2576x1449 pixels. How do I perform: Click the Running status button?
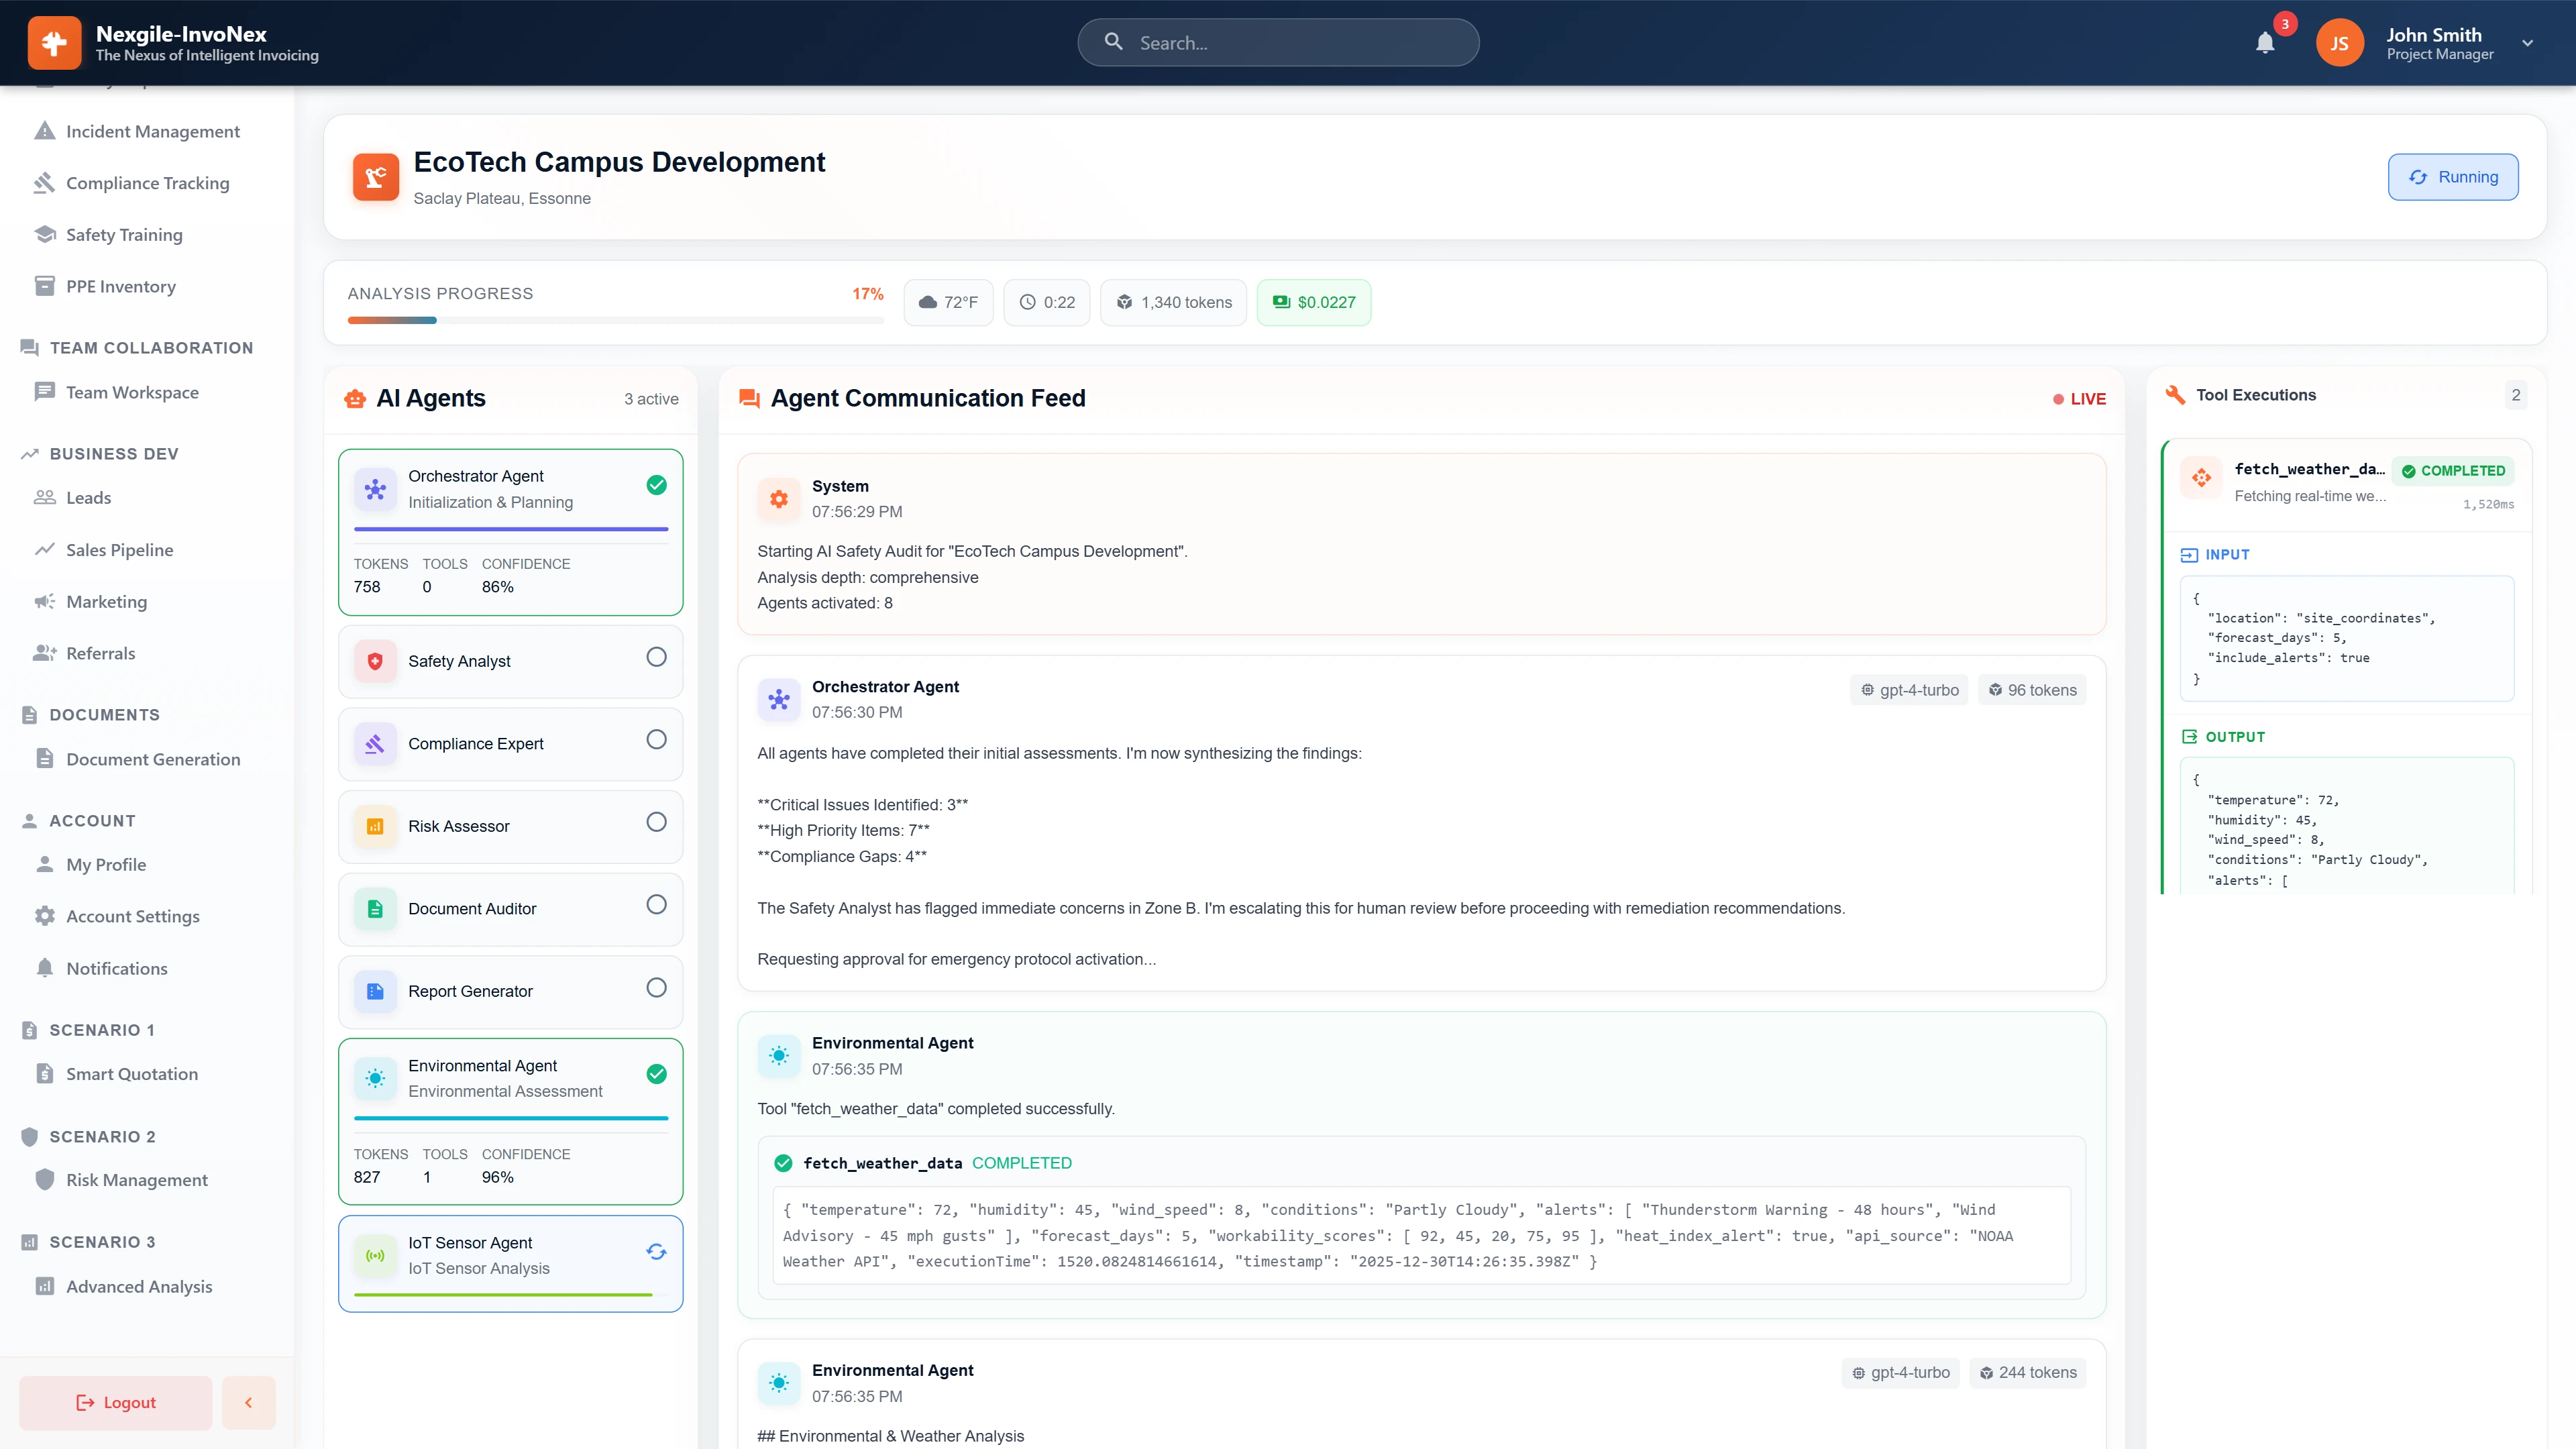coord(2452,176)
